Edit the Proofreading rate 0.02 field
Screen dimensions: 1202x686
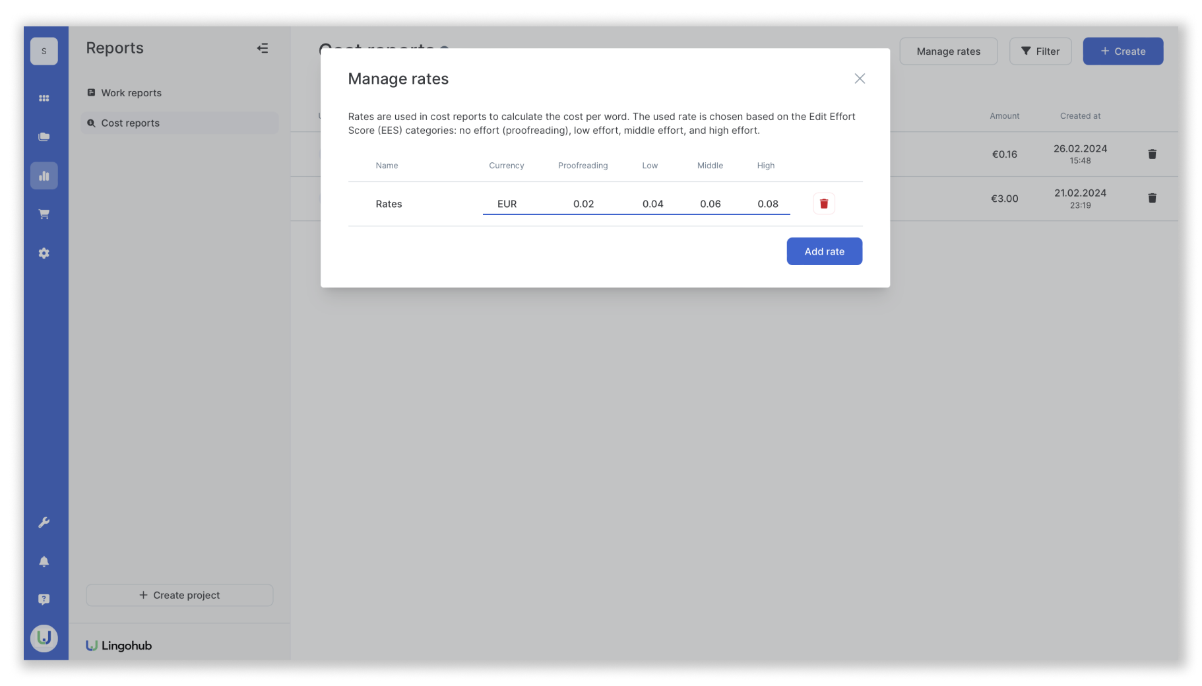583,204
